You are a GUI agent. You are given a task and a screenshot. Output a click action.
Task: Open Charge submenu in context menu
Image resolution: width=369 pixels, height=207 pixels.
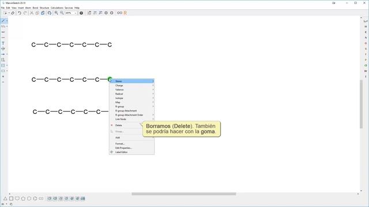[x=132, y=86]
